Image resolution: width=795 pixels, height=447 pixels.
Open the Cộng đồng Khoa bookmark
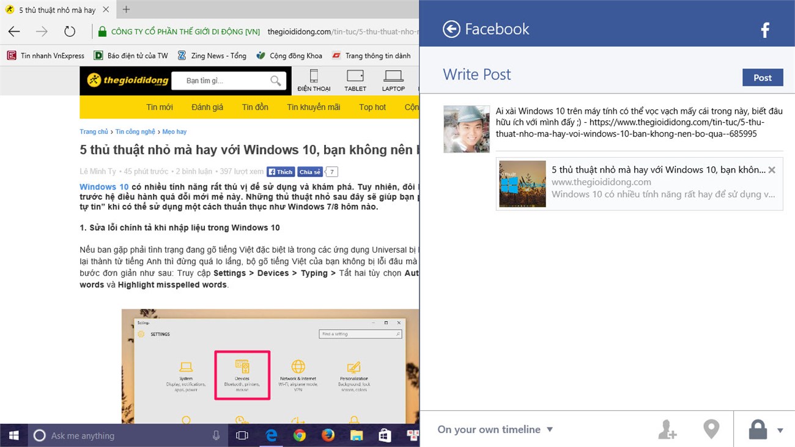click(x=289, y=56)
